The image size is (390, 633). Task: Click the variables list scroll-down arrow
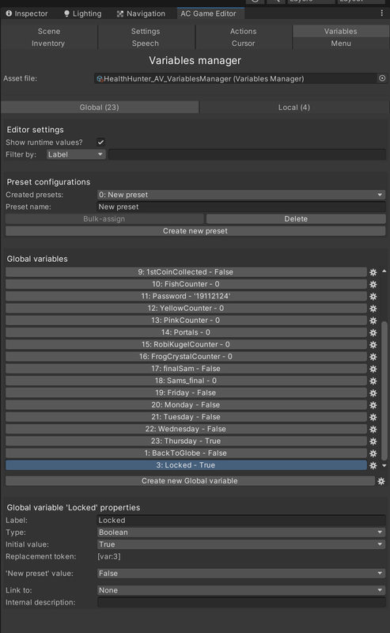pos(384,465)
